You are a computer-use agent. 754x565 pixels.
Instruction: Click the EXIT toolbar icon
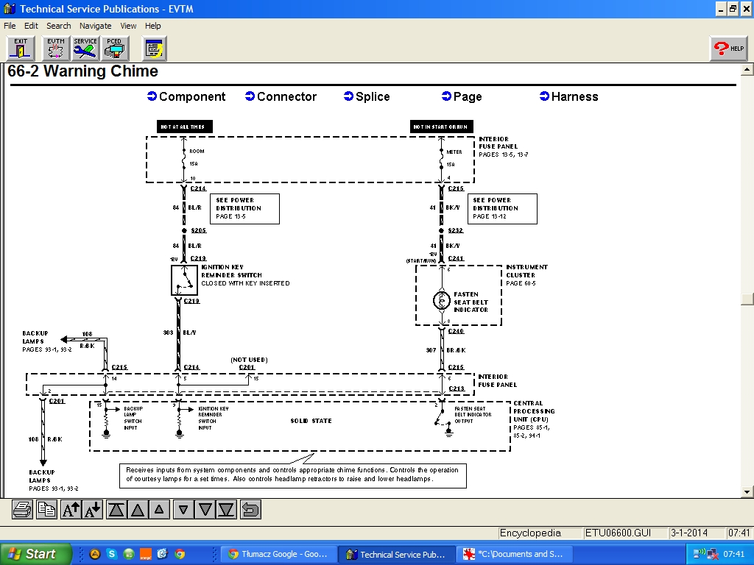coord(21,49)
